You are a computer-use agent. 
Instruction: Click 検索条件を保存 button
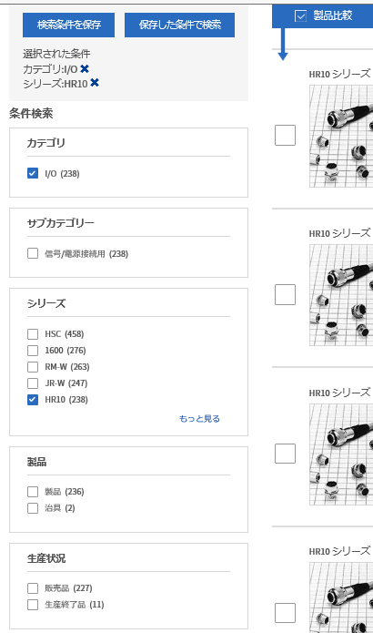pos(68,25)
